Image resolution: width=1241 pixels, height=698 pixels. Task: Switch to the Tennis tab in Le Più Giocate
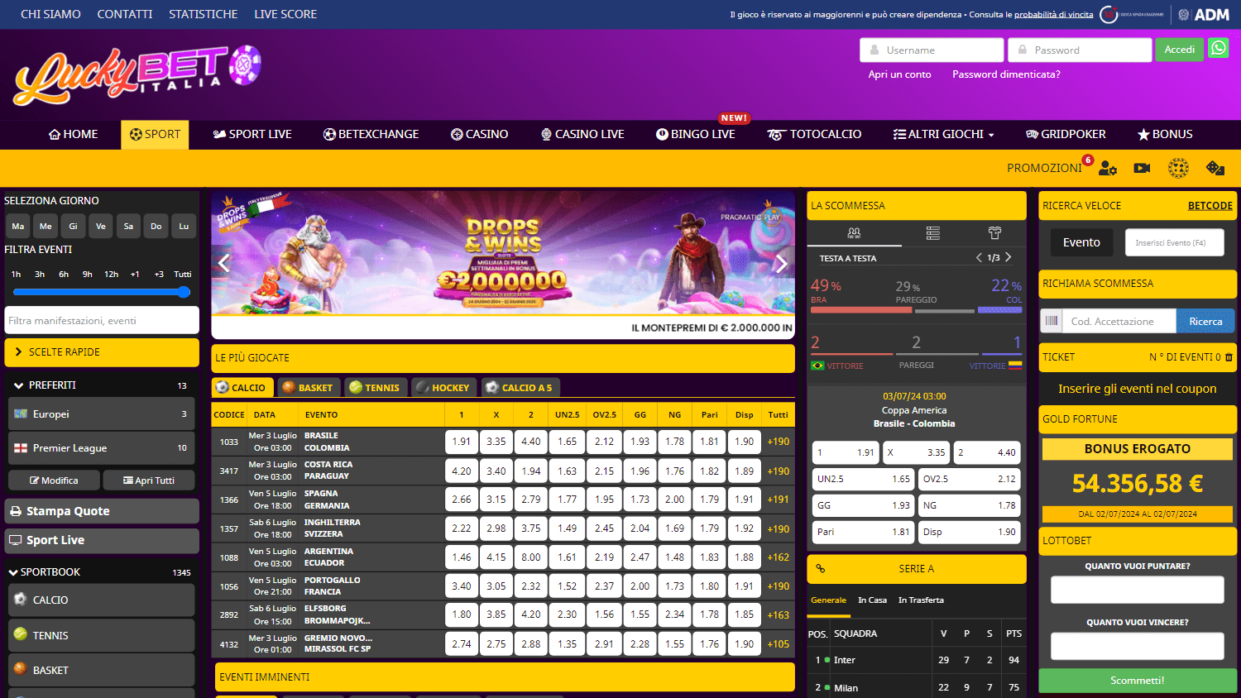pos(375,387)
